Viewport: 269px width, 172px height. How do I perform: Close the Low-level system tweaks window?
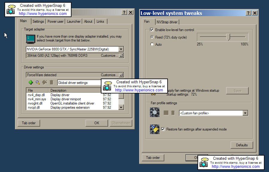pos(255,13)
